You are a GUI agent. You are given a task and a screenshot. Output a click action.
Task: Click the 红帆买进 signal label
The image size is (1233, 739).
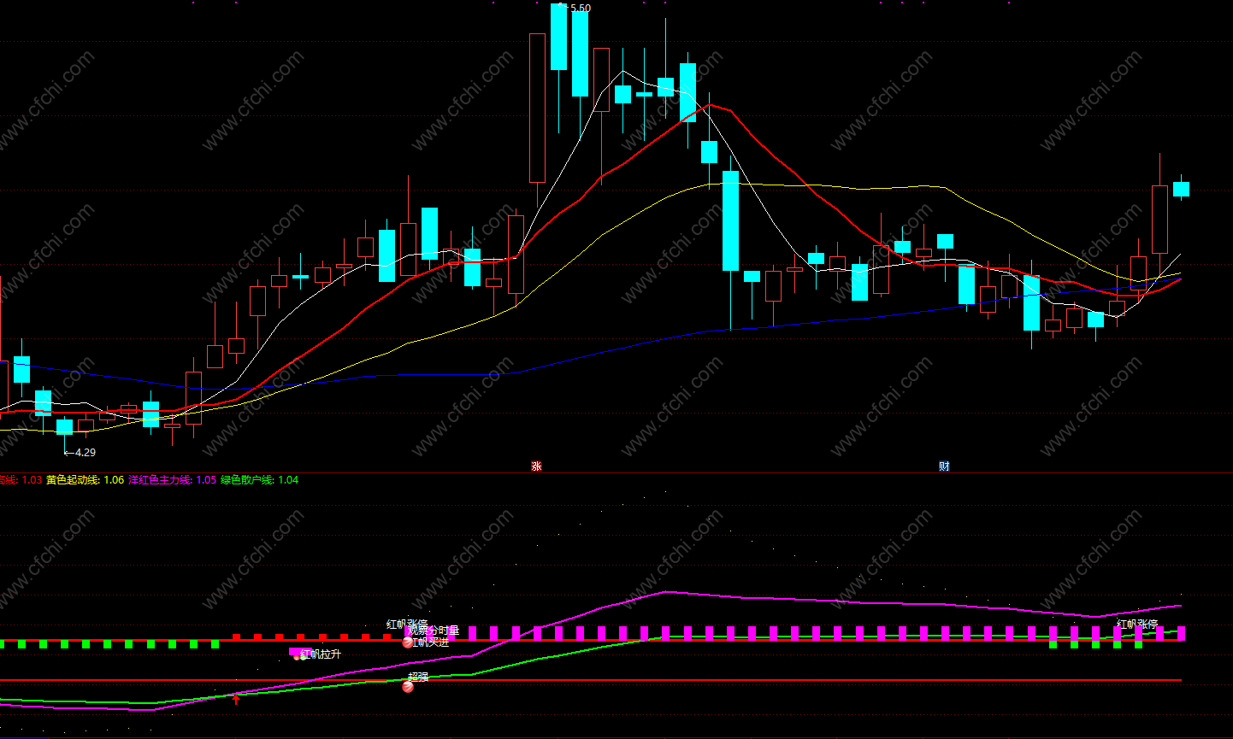coord(430,642)
